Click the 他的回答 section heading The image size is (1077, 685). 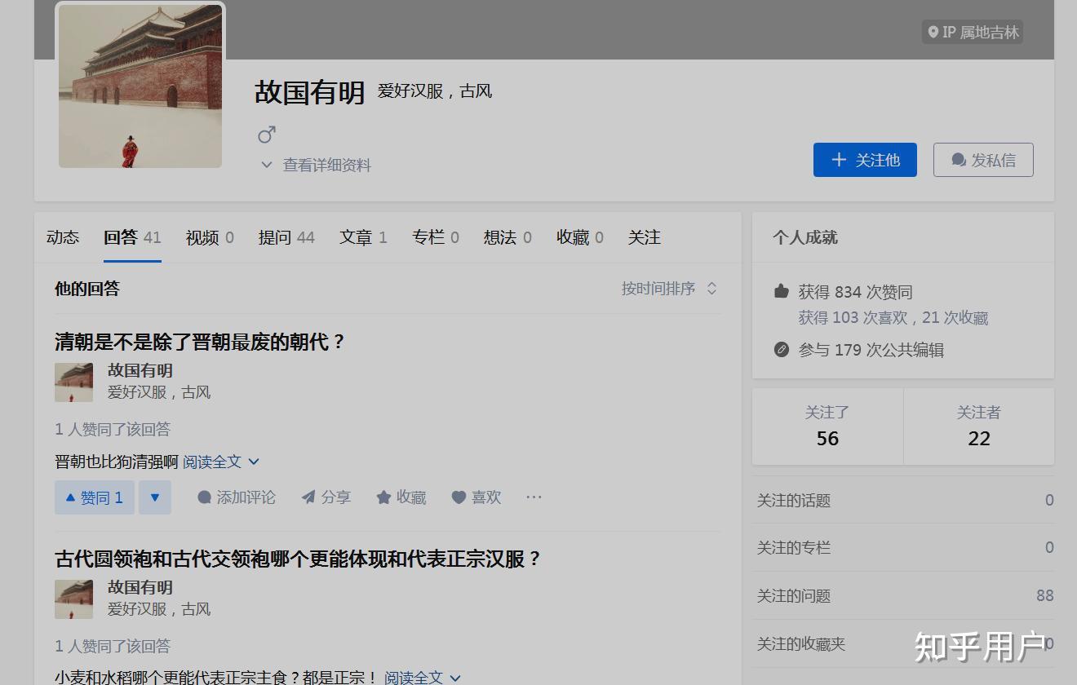tap(87, 289)
